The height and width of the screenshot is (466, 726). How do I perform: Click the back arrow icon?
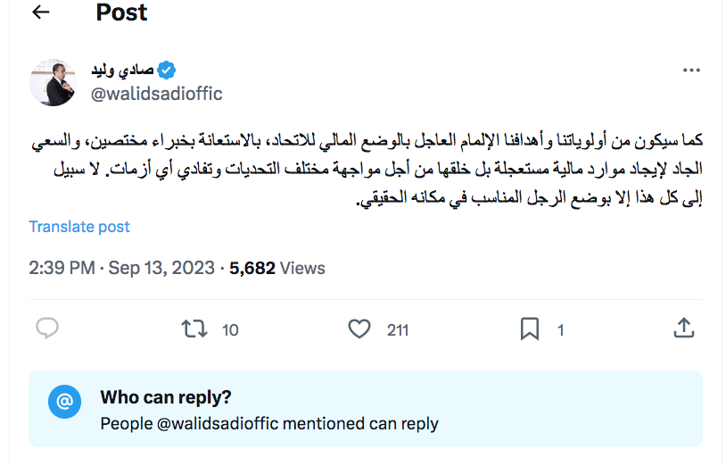pos(40,12)
